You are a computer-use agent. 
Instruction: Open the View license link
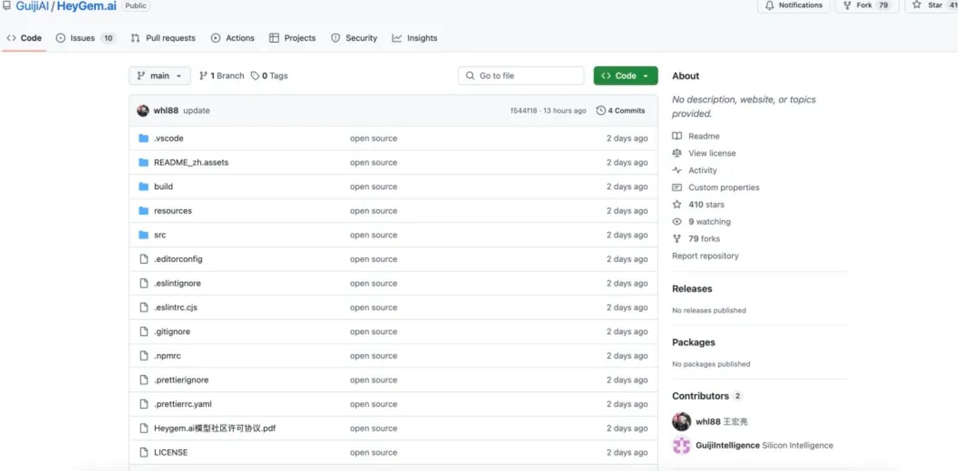tap(712, 153)
